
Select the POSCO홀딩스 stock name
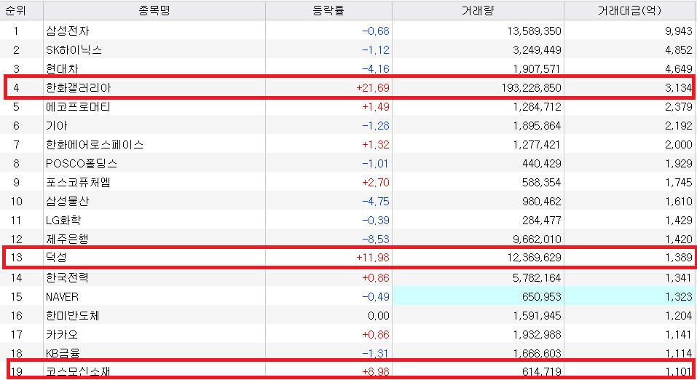[x=82, y=164]
